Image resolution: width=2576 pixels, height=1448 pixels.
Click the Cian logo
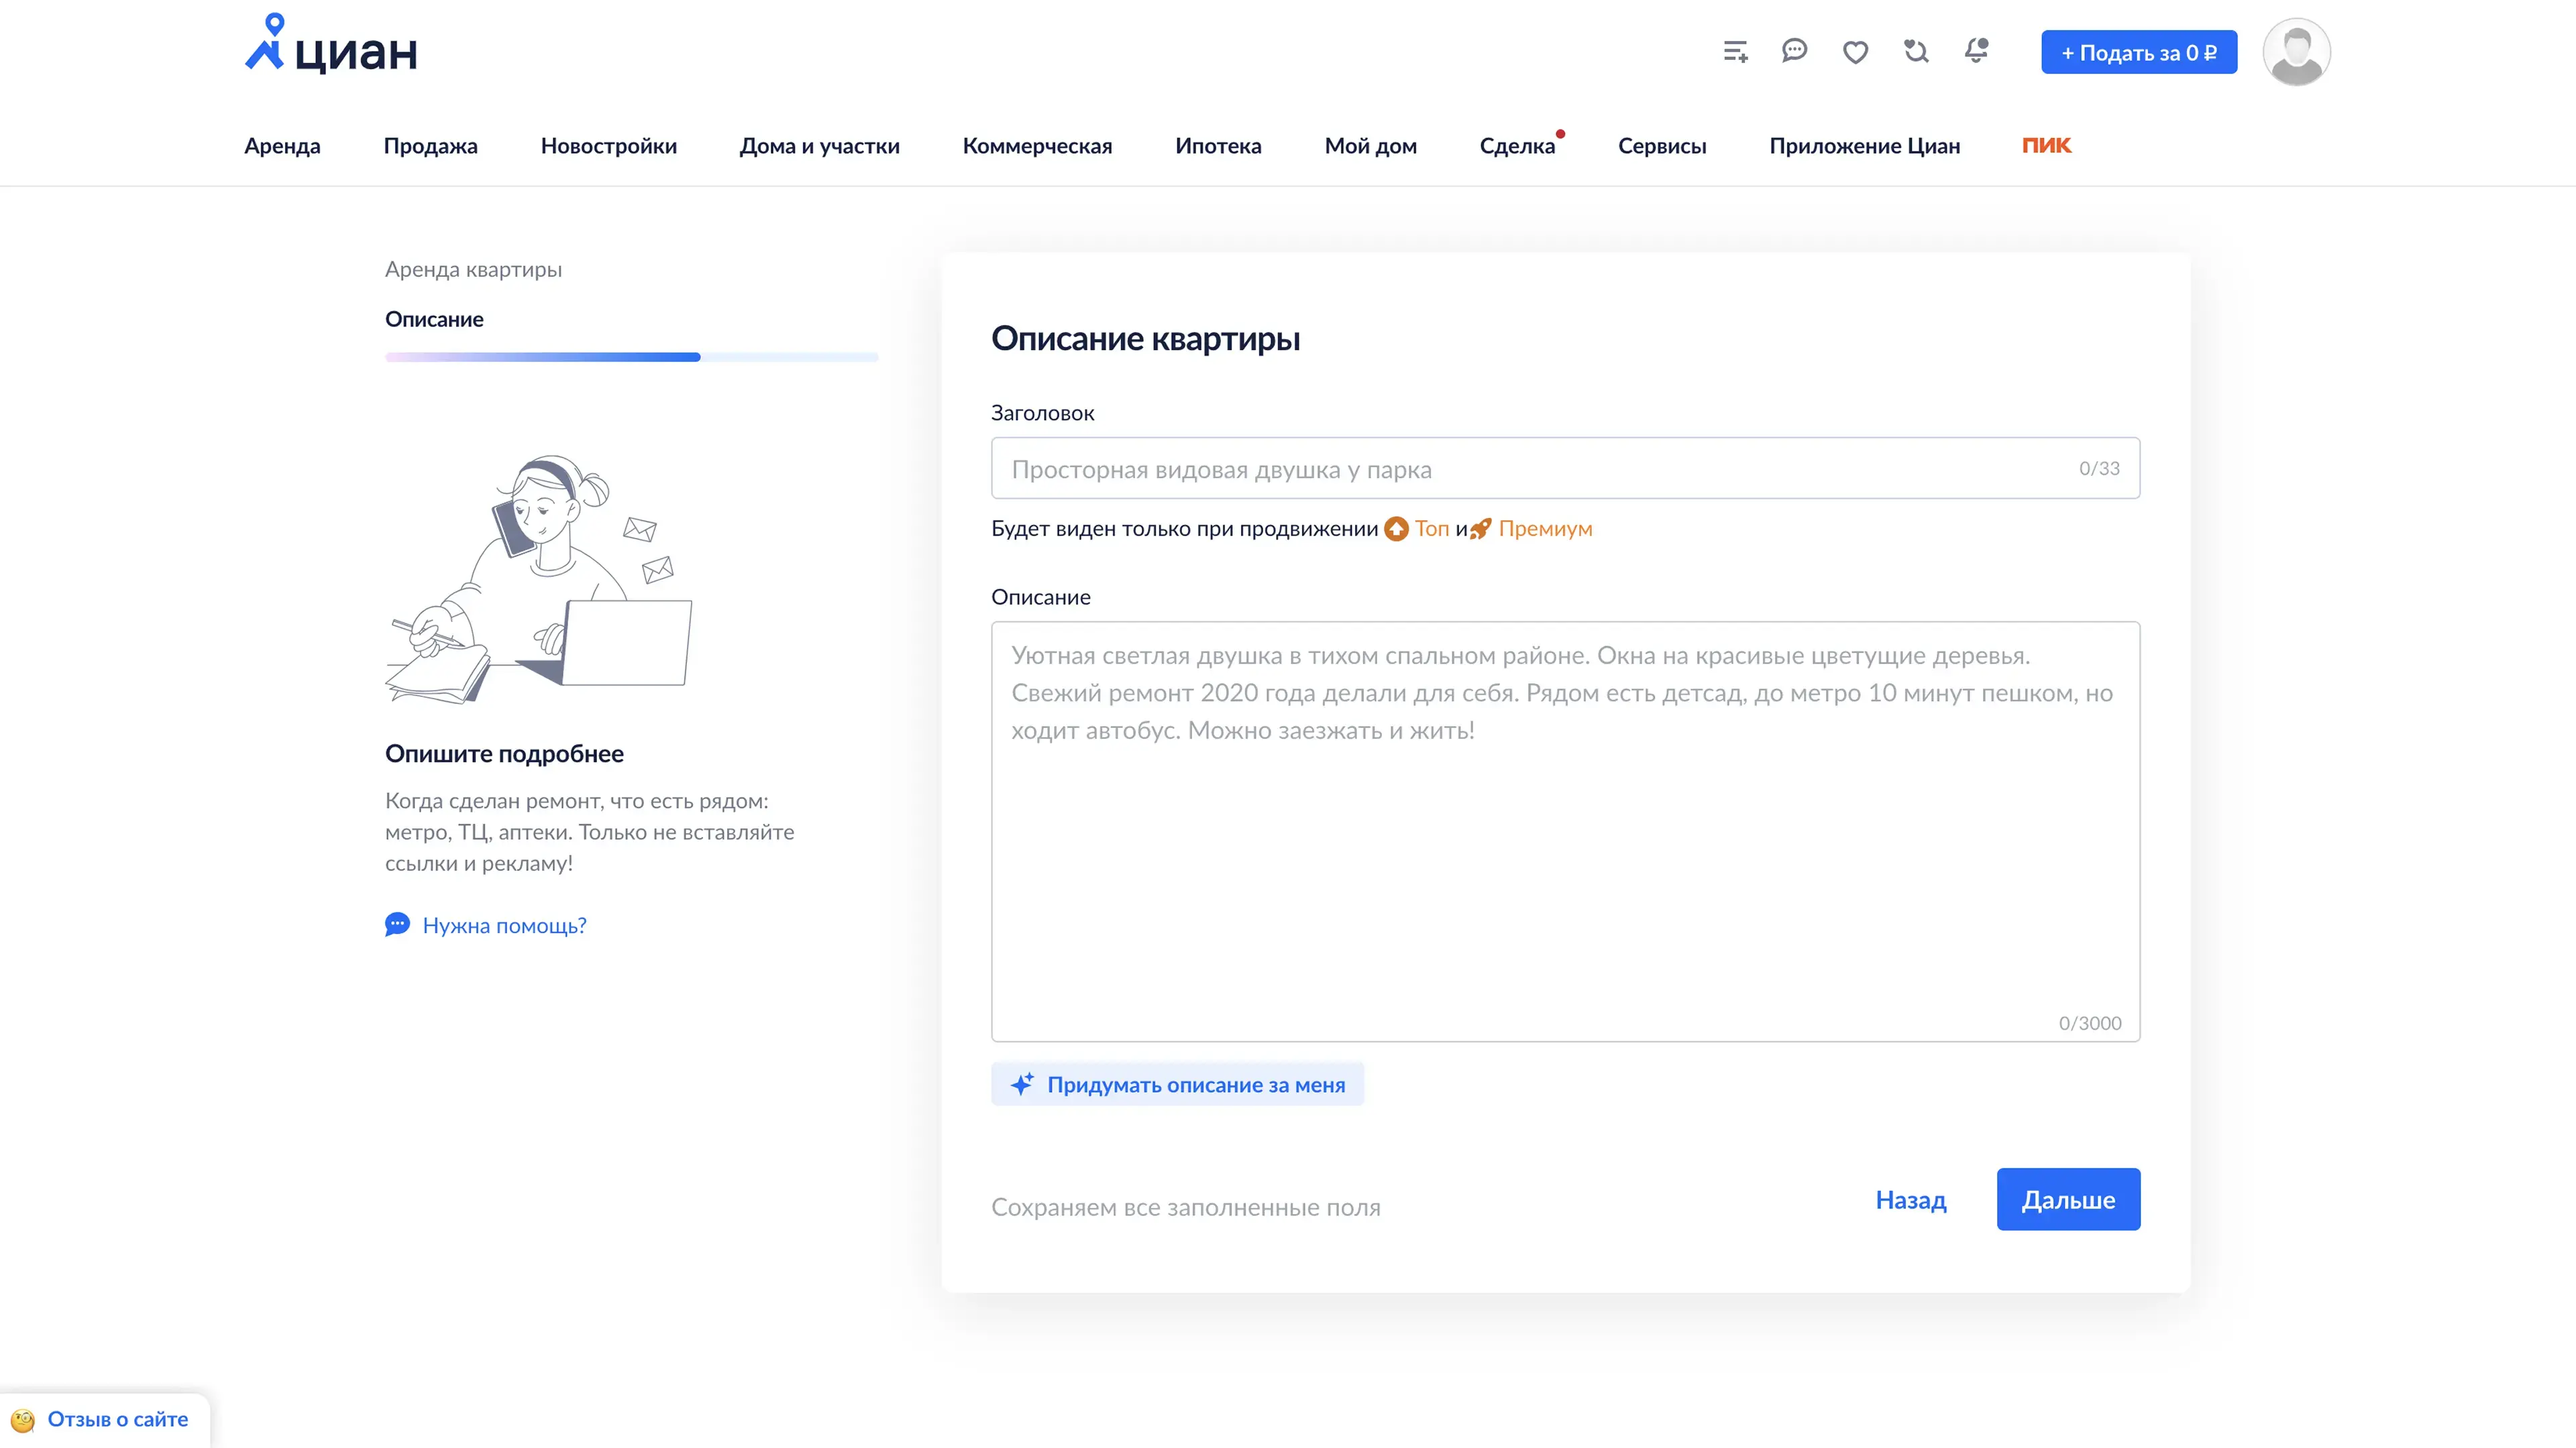(331, 45)
